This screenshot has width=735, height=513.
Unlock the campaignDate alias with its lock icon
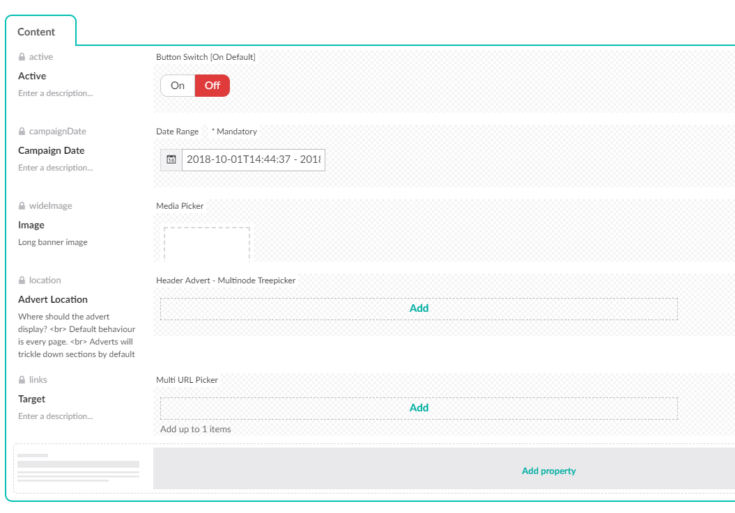click(x=22, y=132)
